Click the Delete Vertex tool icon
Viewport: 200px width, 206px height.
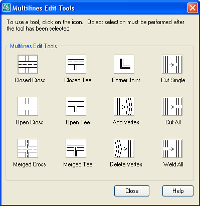(x=124, y=148)
